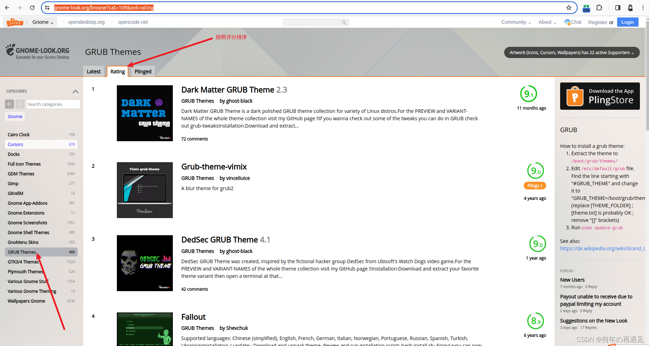The height and width of the screenshot is (346, 649).
Task: Bookmark this page with the star icon
Action: point(569,8)
